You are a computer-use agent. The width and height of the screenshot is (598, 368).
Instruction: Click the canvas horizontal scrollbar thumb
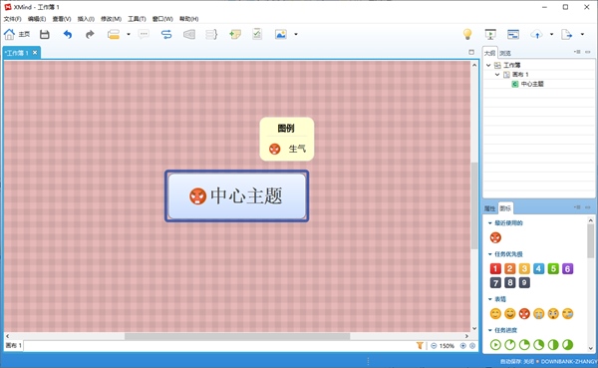237,336
